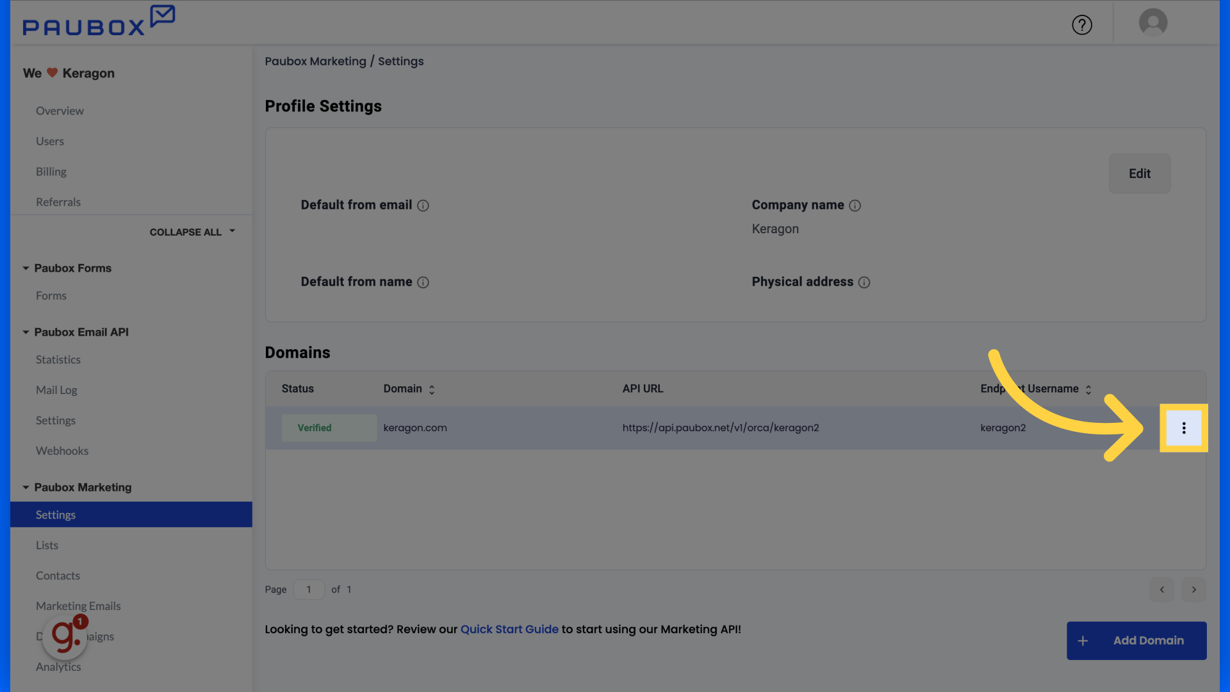This screenshot has height=692, width=1230.
Task: Open Settings under Paubox Email API
Action: pyautogui.click(x=56, y=420)
